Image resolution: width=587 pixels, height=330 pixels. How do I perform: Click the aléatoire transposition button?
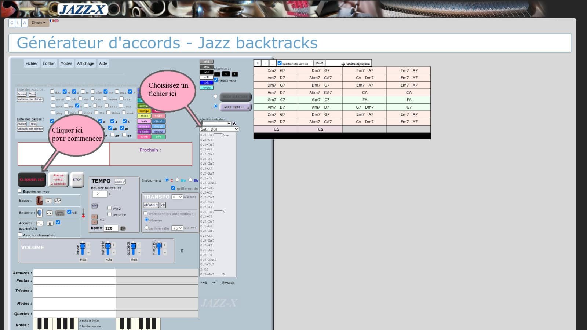tap(151, 205)
